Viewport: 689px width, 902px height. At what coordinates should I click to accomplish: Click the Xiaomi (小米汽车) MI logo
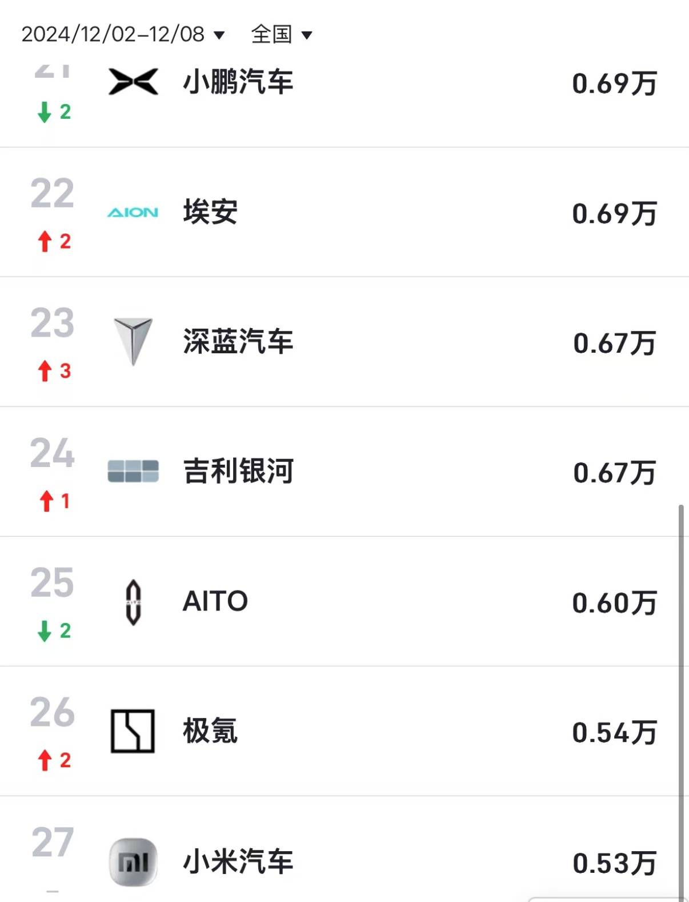click(133, 861)
